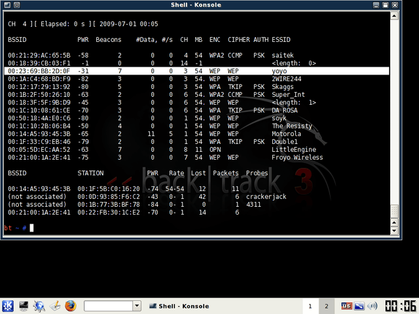Open the pen editor icon in the taskbar

point(55,306)
